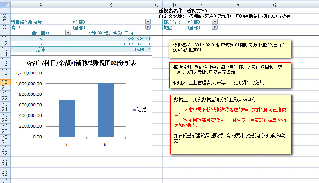319x183 pixels.
Task: Click the 求和项:借方余额_正向 header cell
Action: pyautogui.click(x=111, y=33)
